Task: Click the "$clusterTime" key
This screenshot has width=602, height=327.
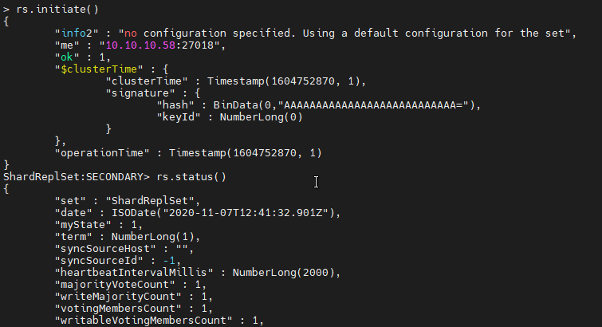Action: tap(99, 69)
